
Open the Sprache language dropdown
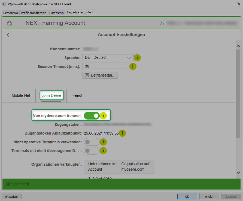pos(108,58)
